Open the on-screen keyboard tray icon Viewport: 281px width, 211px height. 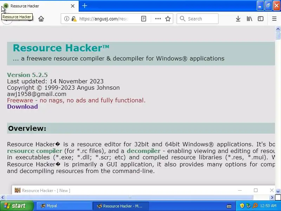pyautogui.click(x=229, y=206)
